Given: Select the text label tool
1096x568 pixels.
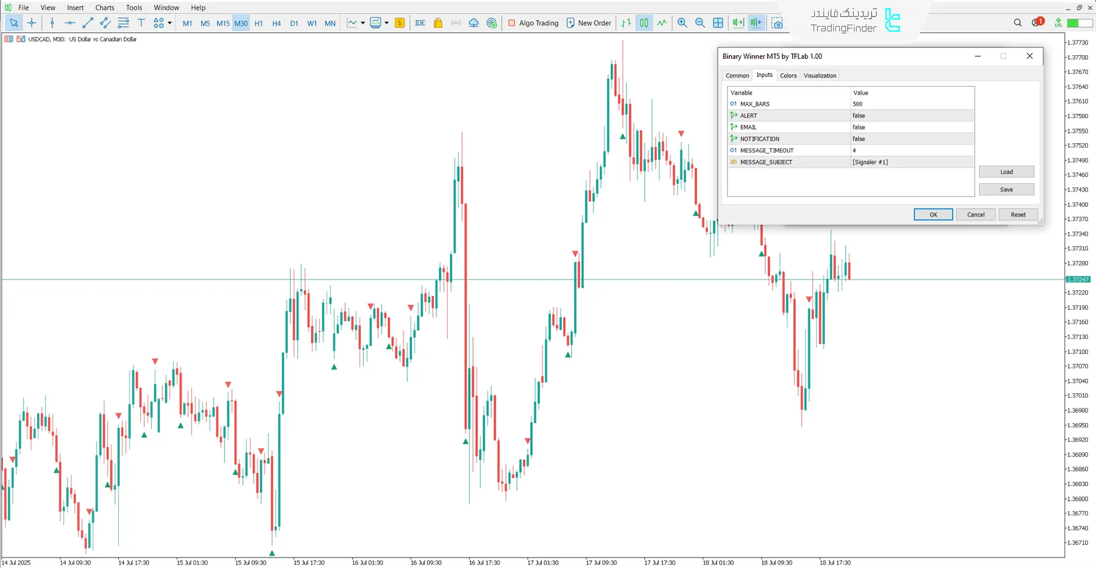Looking at the screenshot, I should point(141,23).
